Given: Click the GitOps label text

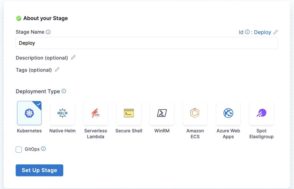Looking at the screenshot, I should (32, 149).
